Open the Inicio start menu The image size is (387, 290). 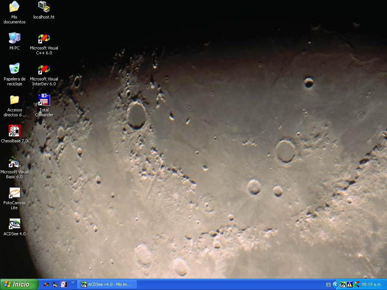[x=19, y=284]
